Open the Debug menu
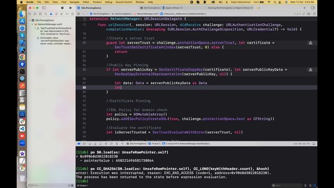Viewport: 334px width, 188px height. pos(109,2)
